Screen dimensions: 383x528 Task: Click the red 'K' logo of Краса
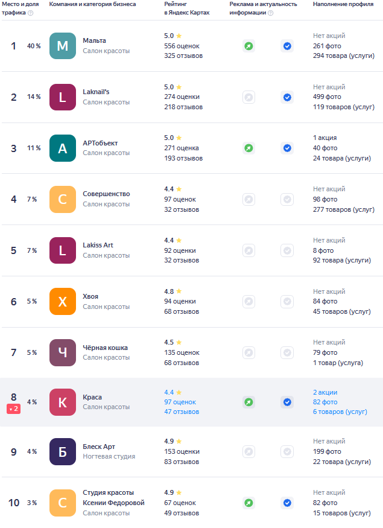click(63, 402)
